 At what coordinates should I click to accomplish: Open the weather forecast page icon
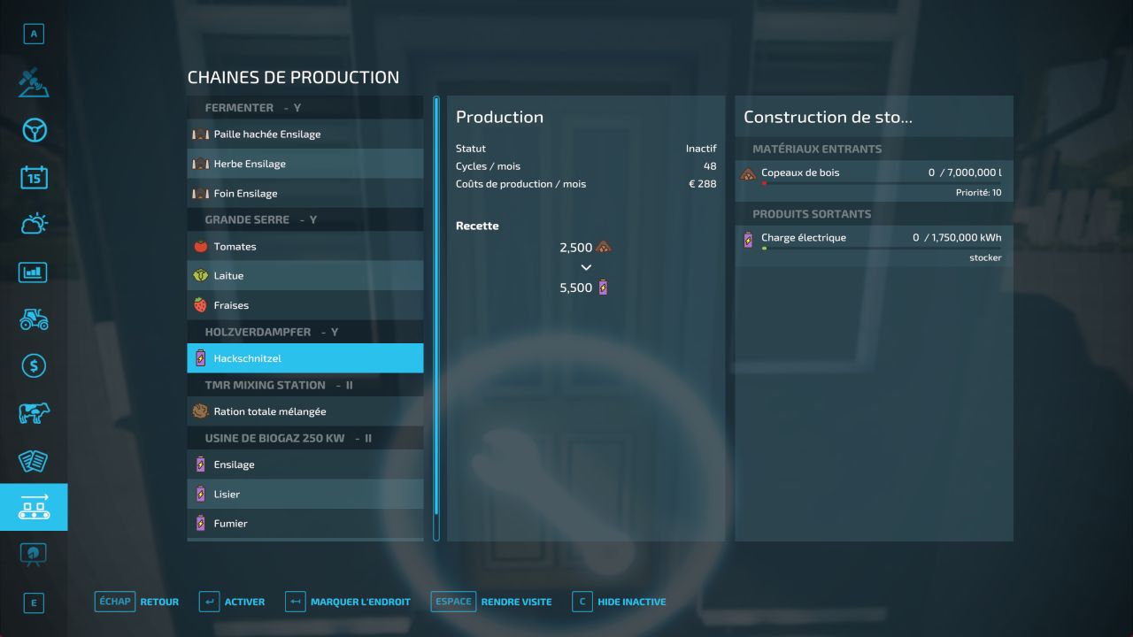[34, 224]
